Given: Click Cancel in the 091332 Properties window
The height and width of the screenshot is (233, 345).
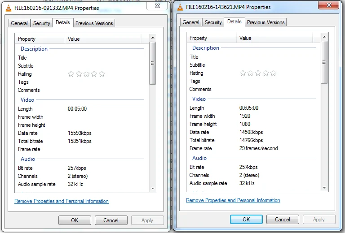Looking at the screenshot, I should pyautogui.click(x=111, y=220).
